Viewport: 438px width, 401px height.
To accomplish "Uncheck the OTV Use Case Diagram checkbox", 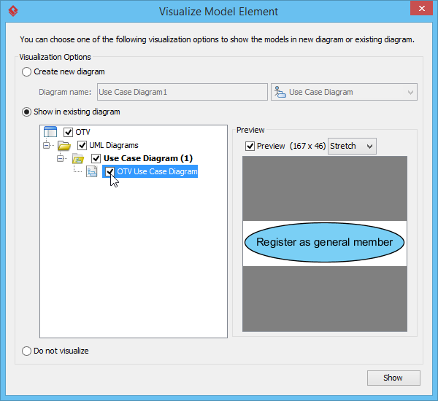I will (109, 171).
